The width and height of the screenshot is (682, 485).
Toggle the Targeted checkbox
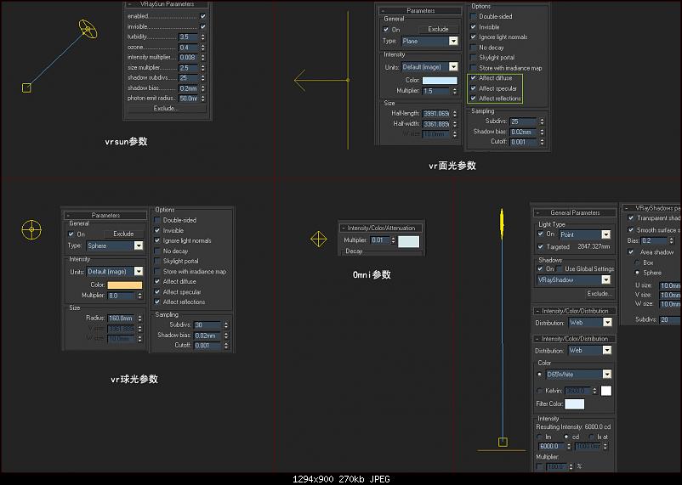(541, 246)
